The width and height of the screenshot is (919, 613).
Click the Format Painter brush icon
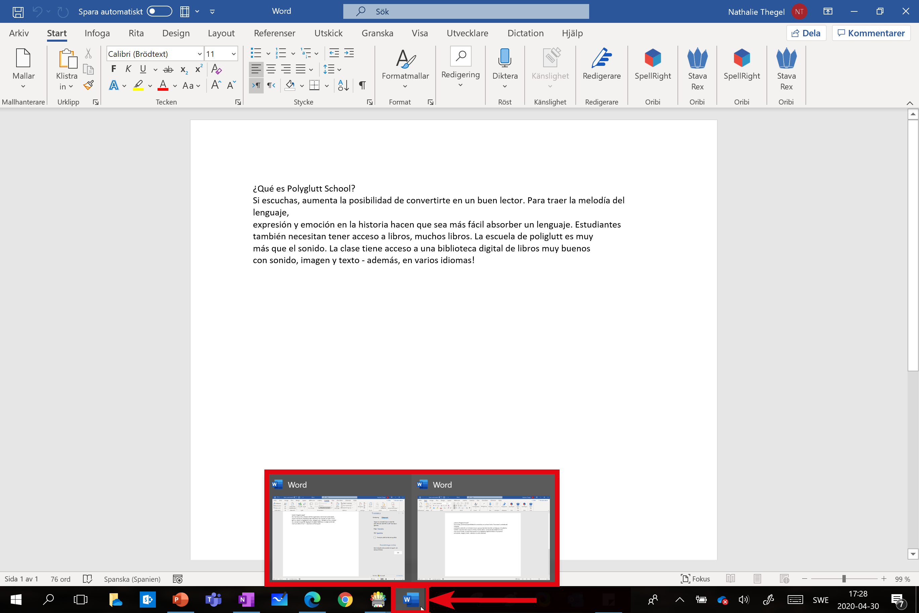click(88, 85)
